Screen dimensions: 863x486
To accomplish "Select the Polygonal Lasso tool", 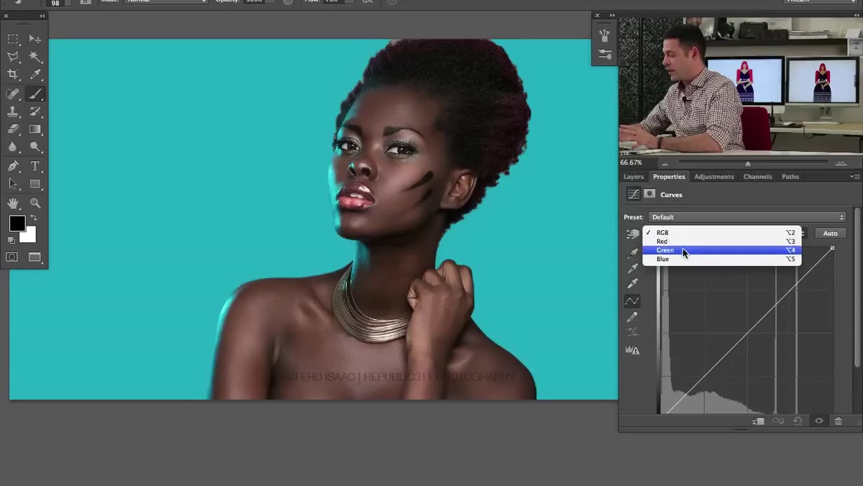I will point(13,57).
